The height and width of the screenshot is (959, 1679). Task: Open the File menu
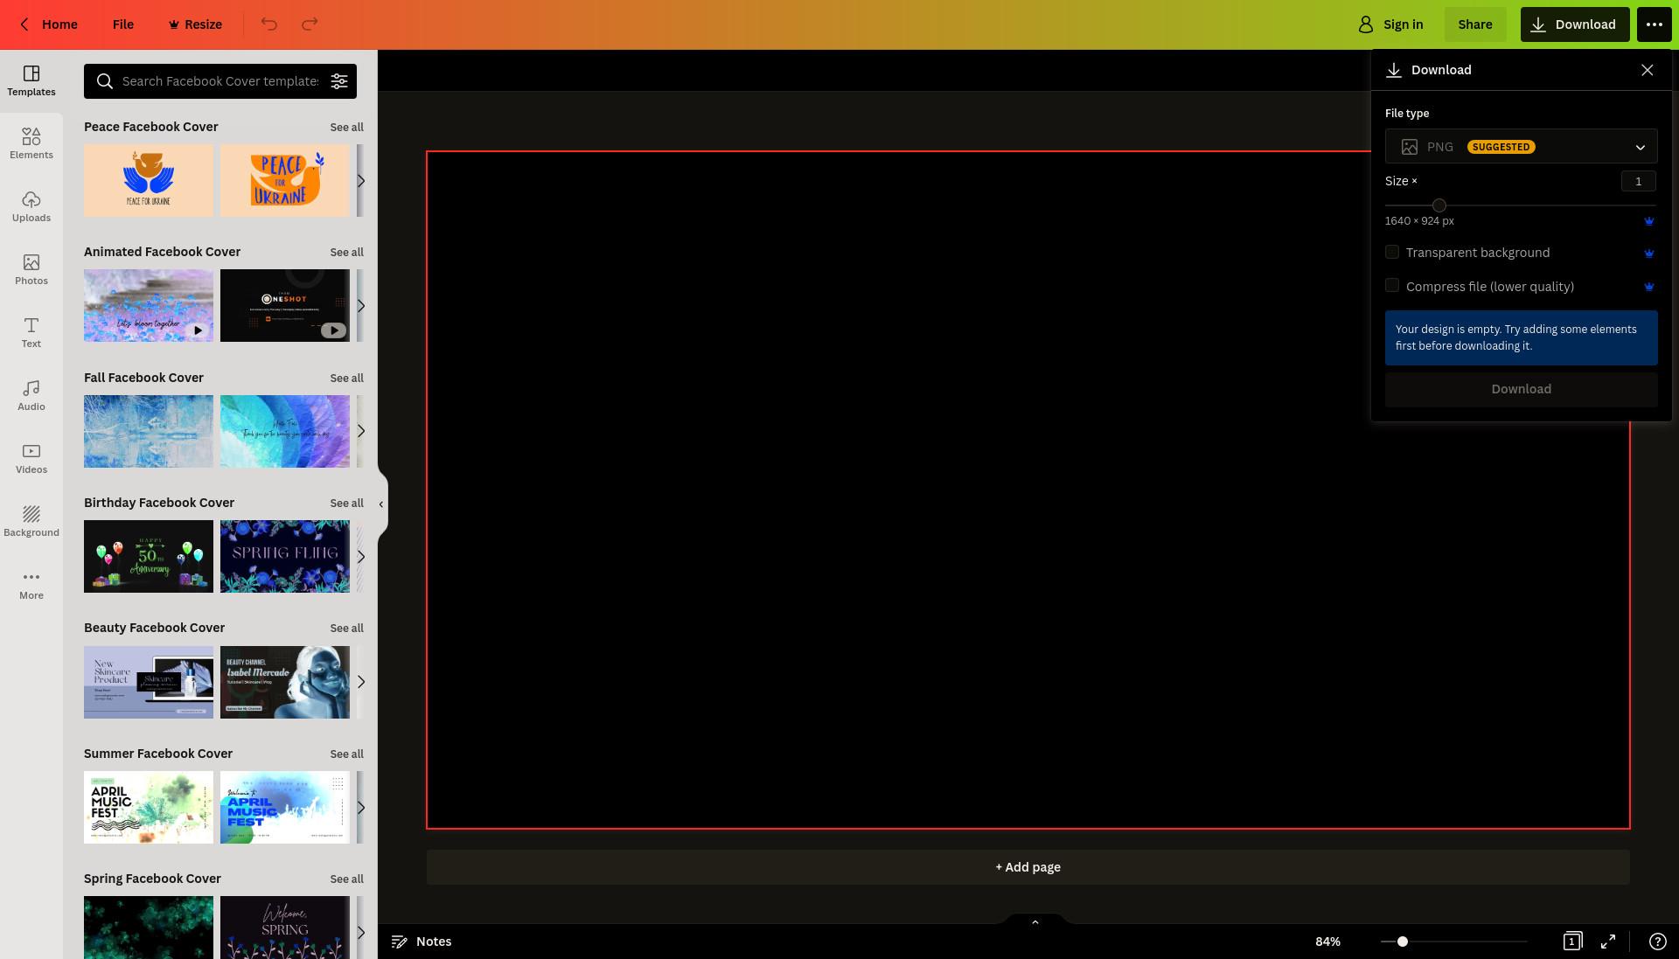(x=123, y=24)
